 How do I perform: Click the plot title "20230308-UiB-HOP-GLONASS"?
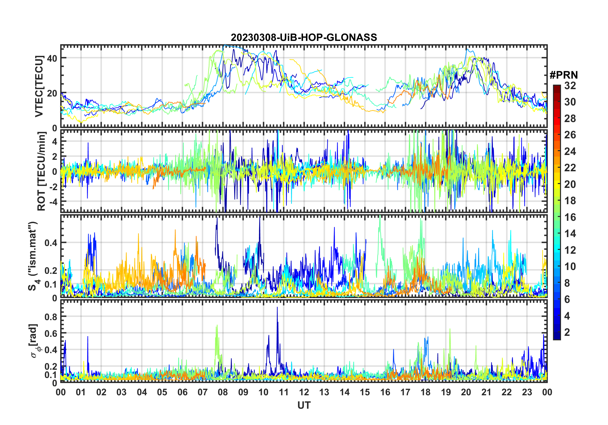tap(304, 37)
